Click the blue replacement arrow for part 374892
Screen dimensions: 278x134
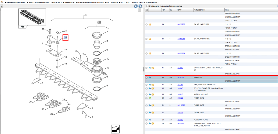(x=150, y=68)
